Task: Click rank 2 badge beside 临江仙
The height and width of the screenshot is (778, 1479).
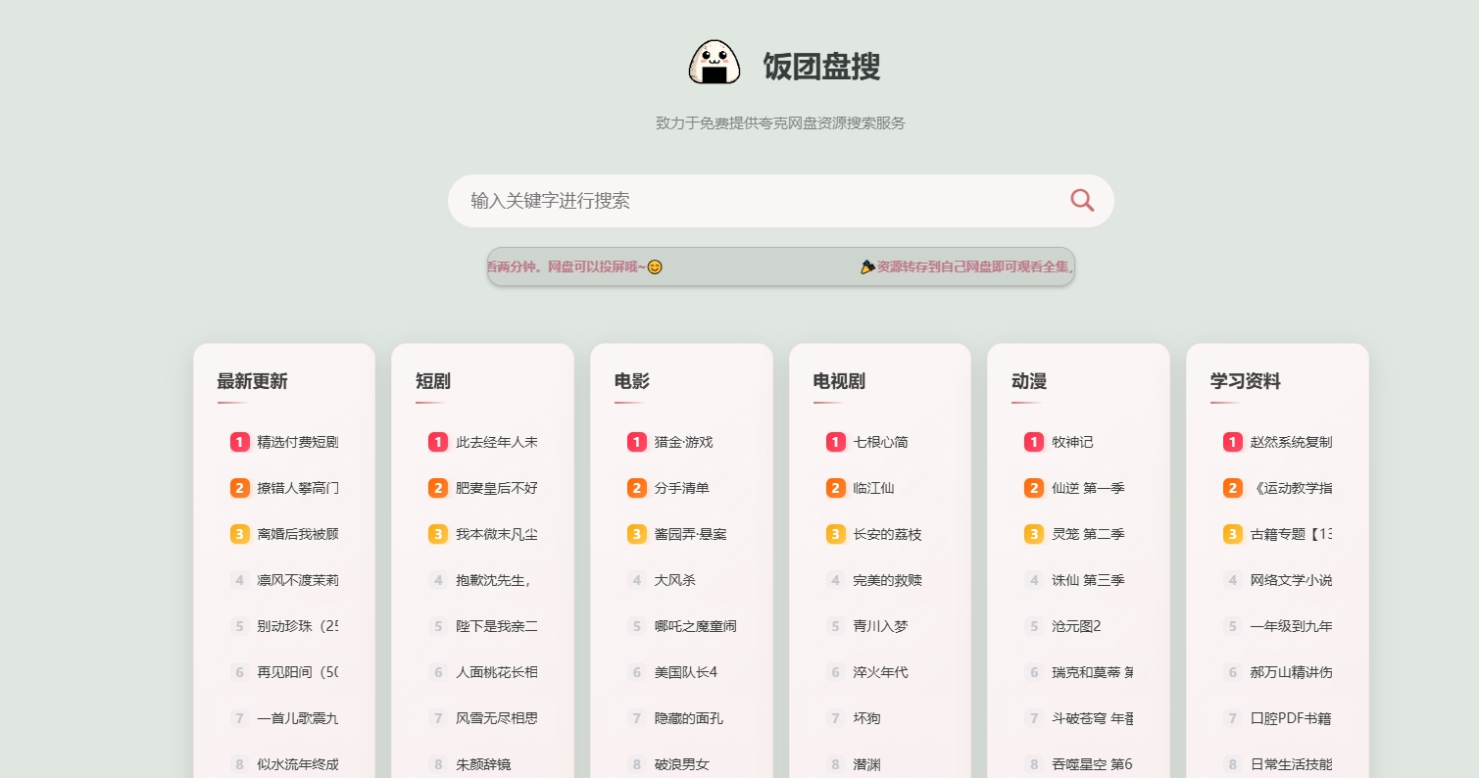Action: tap(835, 488)
